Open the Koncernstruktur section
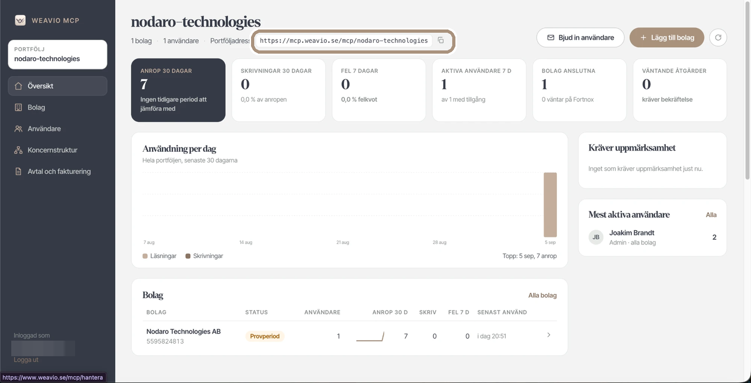This screenshot has width=751, height=383. pyautogui.click(x=57, y=150)
